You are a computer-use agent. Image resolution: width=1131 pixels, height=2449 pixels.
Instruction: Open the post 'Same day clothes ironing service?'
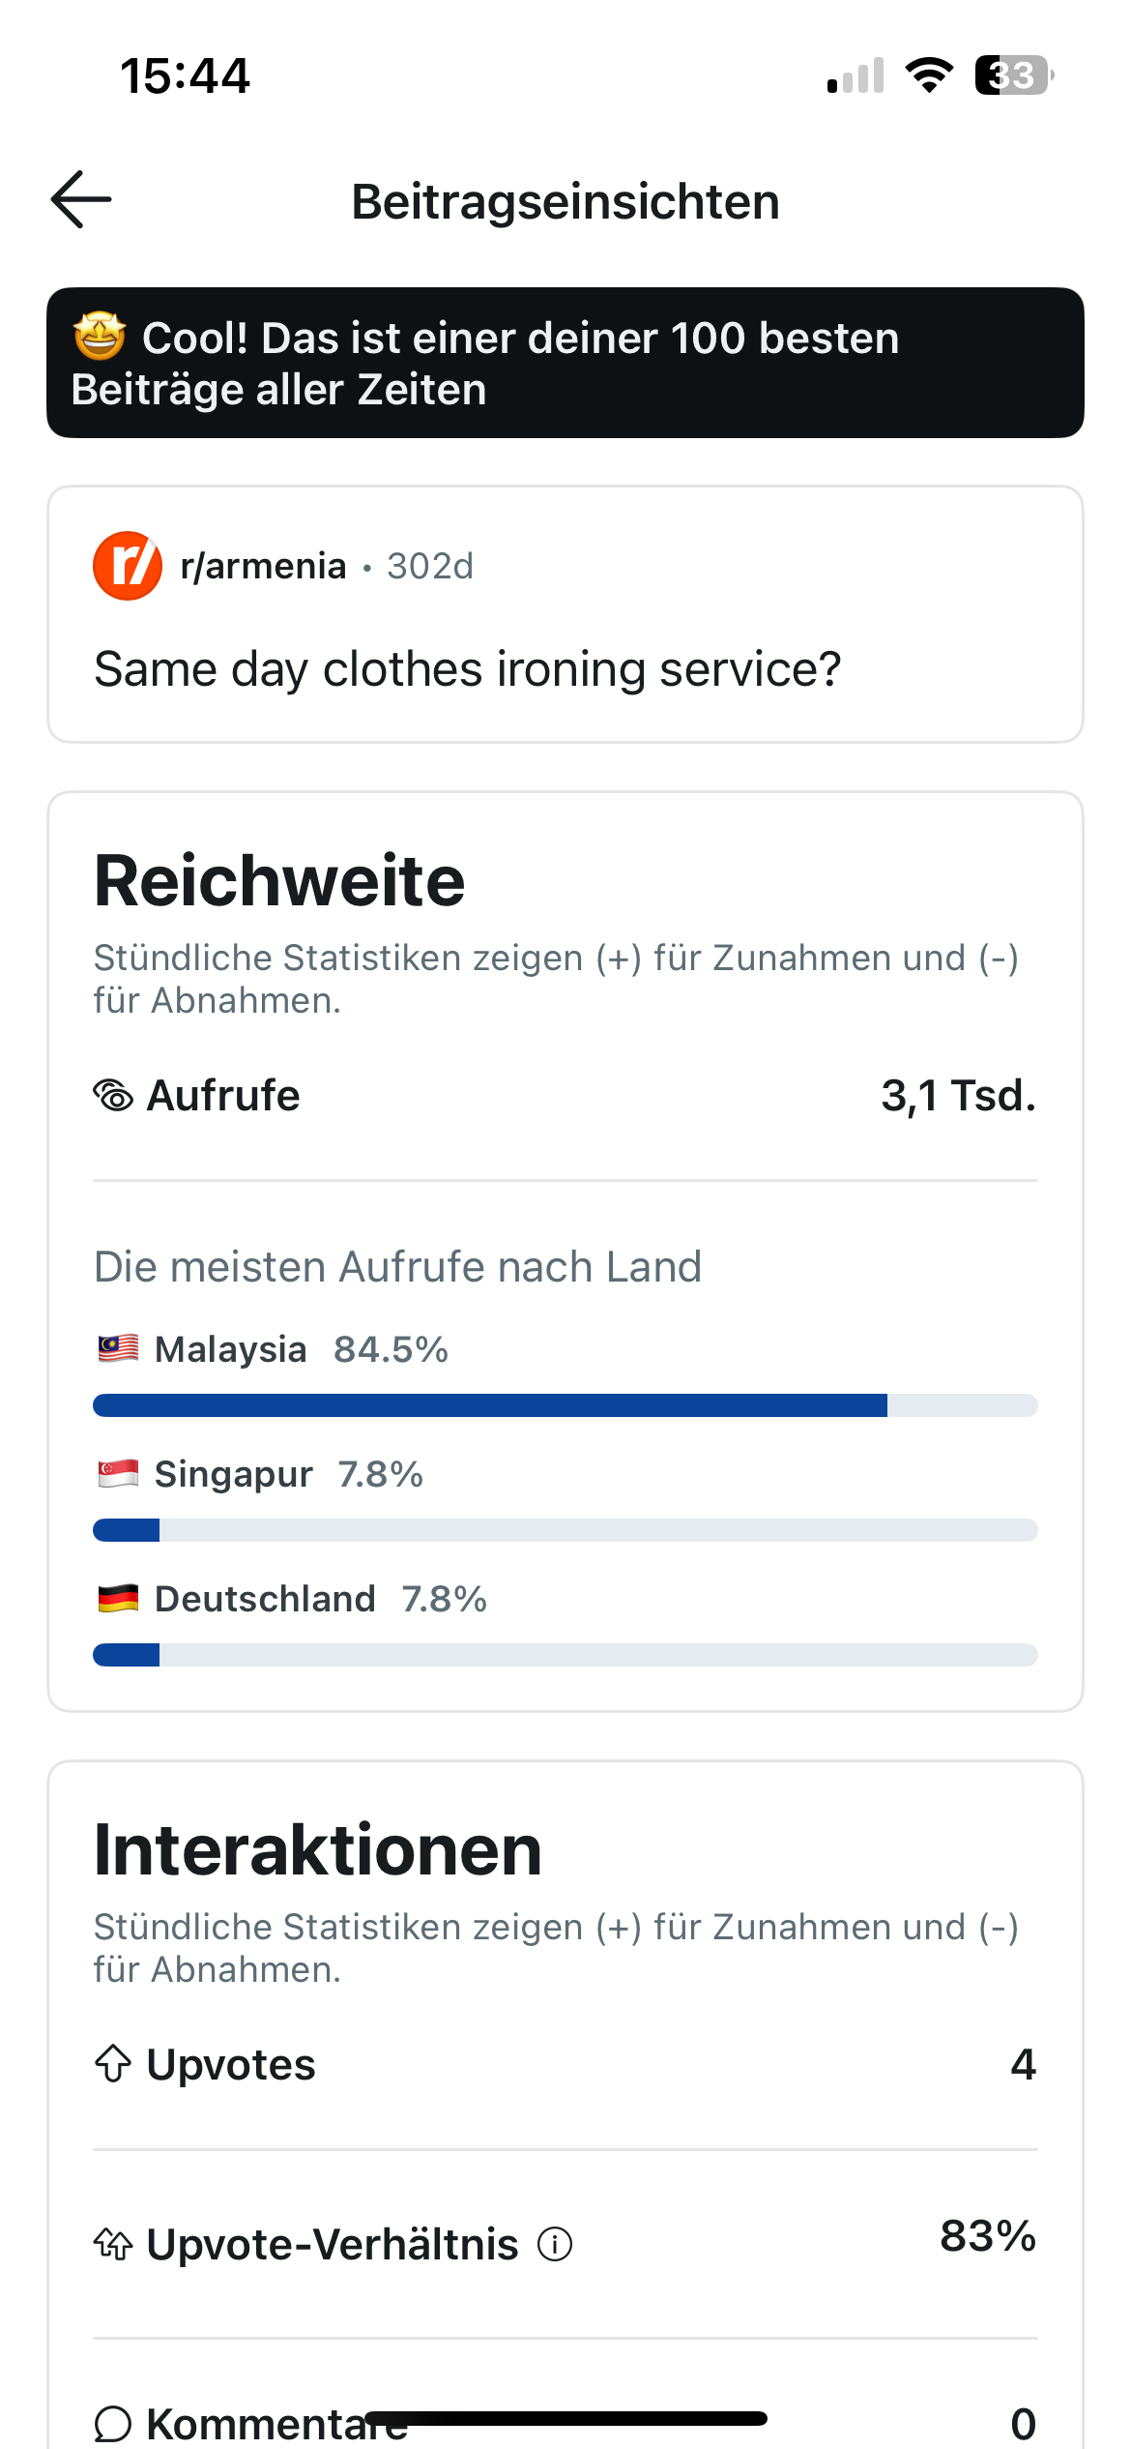[468, 669]
